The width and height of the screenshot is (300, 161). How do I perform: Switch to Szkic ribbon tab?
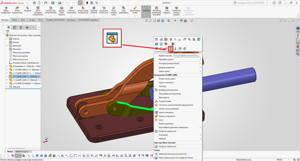point(23,20)
